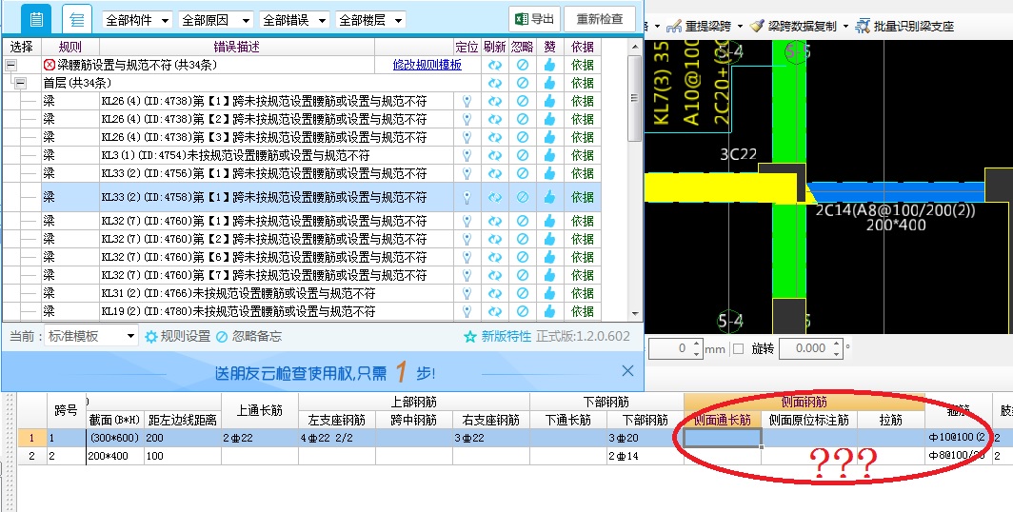
Task: Click the 导出 export button
Action: [534, 19]
